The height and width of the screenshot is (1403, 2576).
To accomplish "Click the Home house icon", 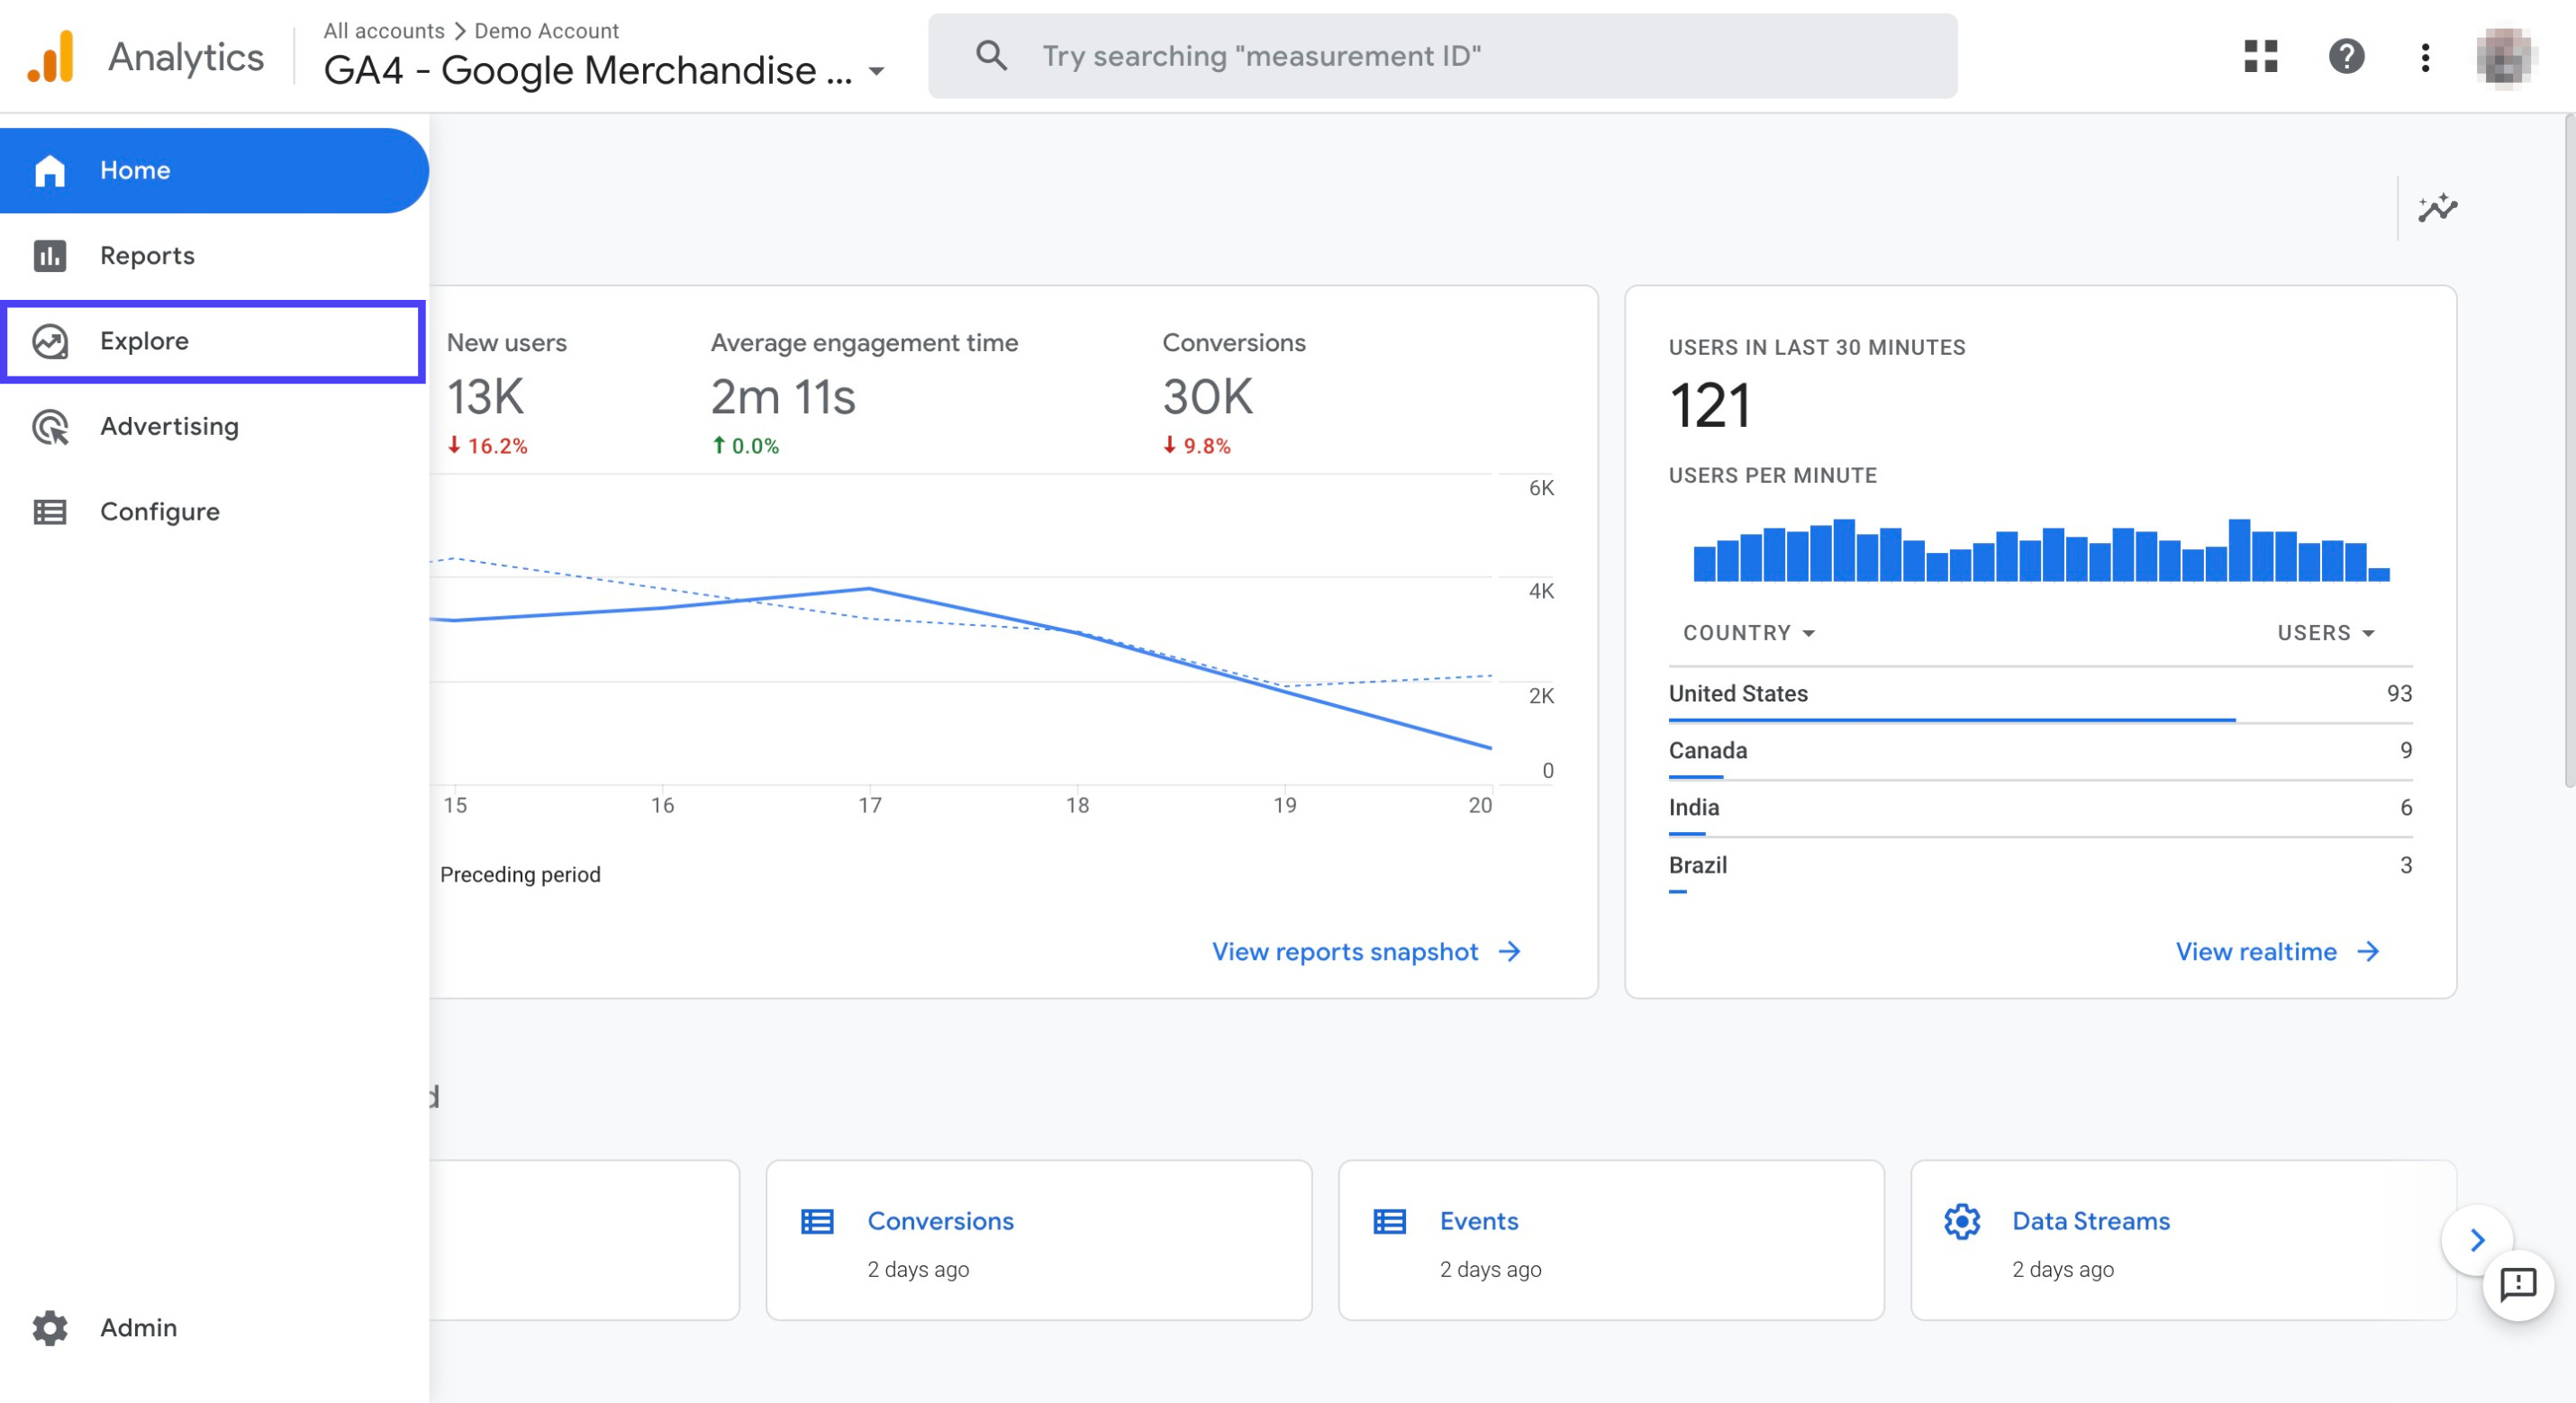I will (x=50, y=171).
